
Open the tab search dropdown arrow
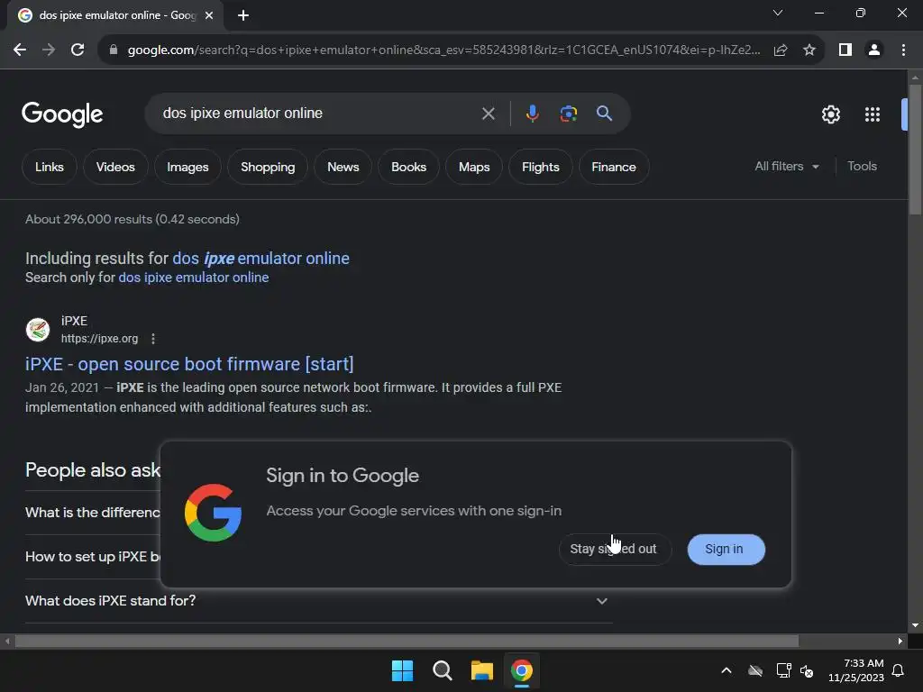778,13
